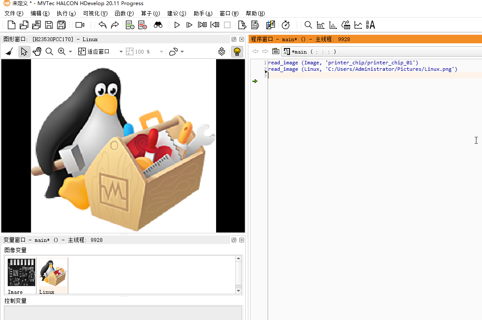Run the program with the play icon
Image resolution: width=482 pixels, height=320 pixels.
[x=177, y=25]
